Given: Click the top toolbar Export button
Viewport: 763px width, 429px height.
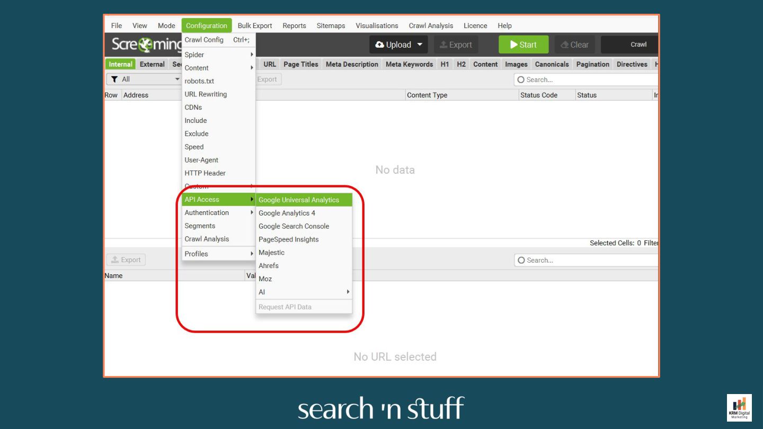Looking at the screenshot, I should point(456,45).
